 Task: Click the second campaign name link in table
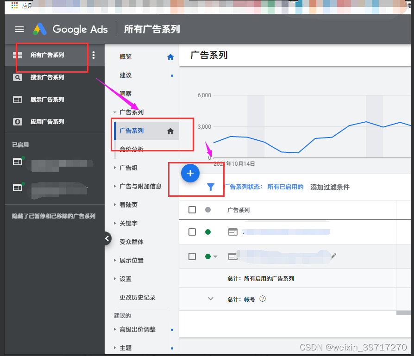point(284,256)
